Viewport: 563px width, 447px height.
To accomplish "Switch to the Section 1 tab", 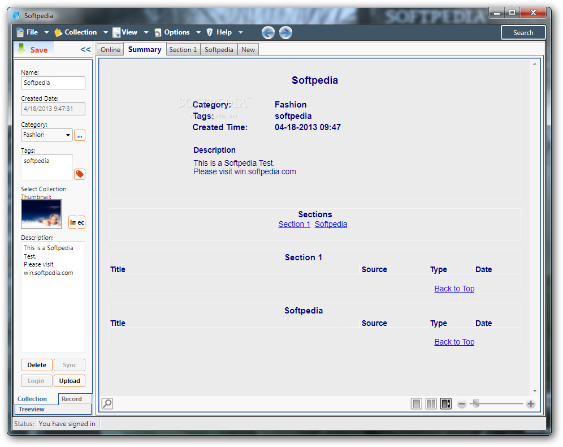I will point(183,50).
